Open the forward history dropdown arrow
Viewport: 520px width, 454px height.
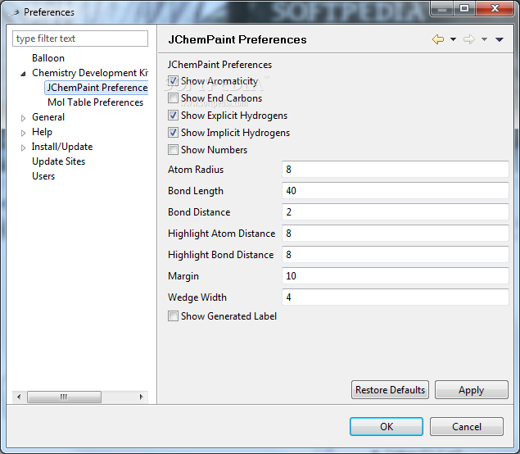(484, 39)
